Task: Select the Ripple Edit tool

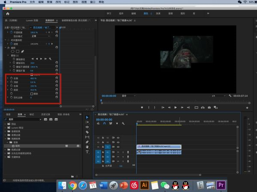Action: (x=87, y=127)
